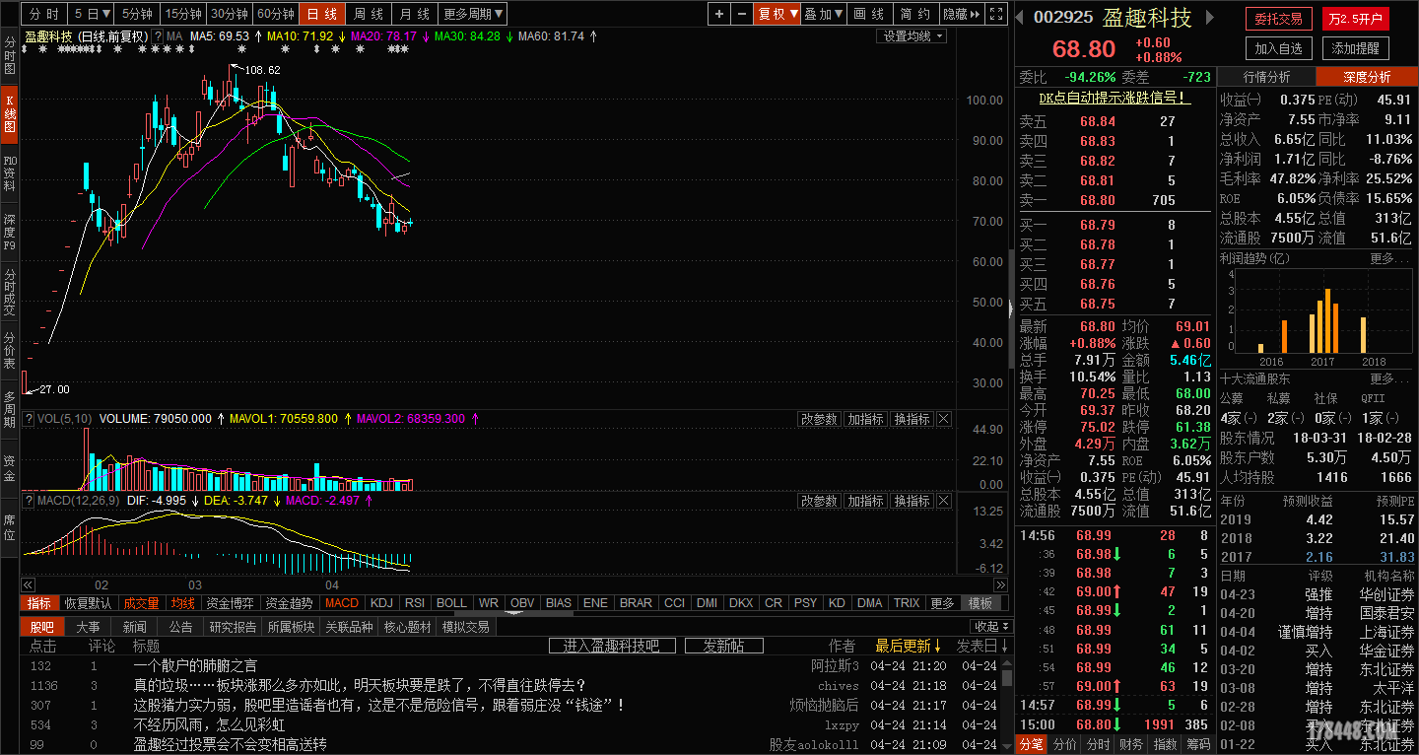Open the 更多周期 dropdown
This screenshot has width=1419, height=755.
[x=472, y=14]
